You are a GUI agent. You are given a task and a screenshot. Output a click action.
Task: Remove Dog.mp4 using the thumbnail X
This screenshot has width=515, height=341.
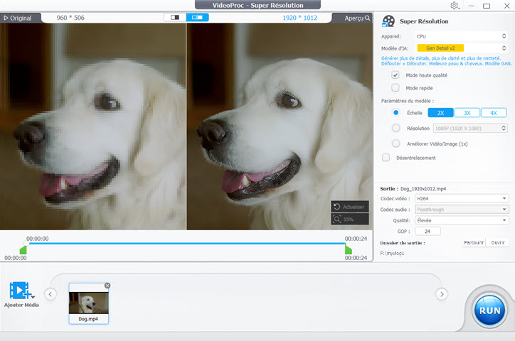pyautogui.click(x=107, y=286)
